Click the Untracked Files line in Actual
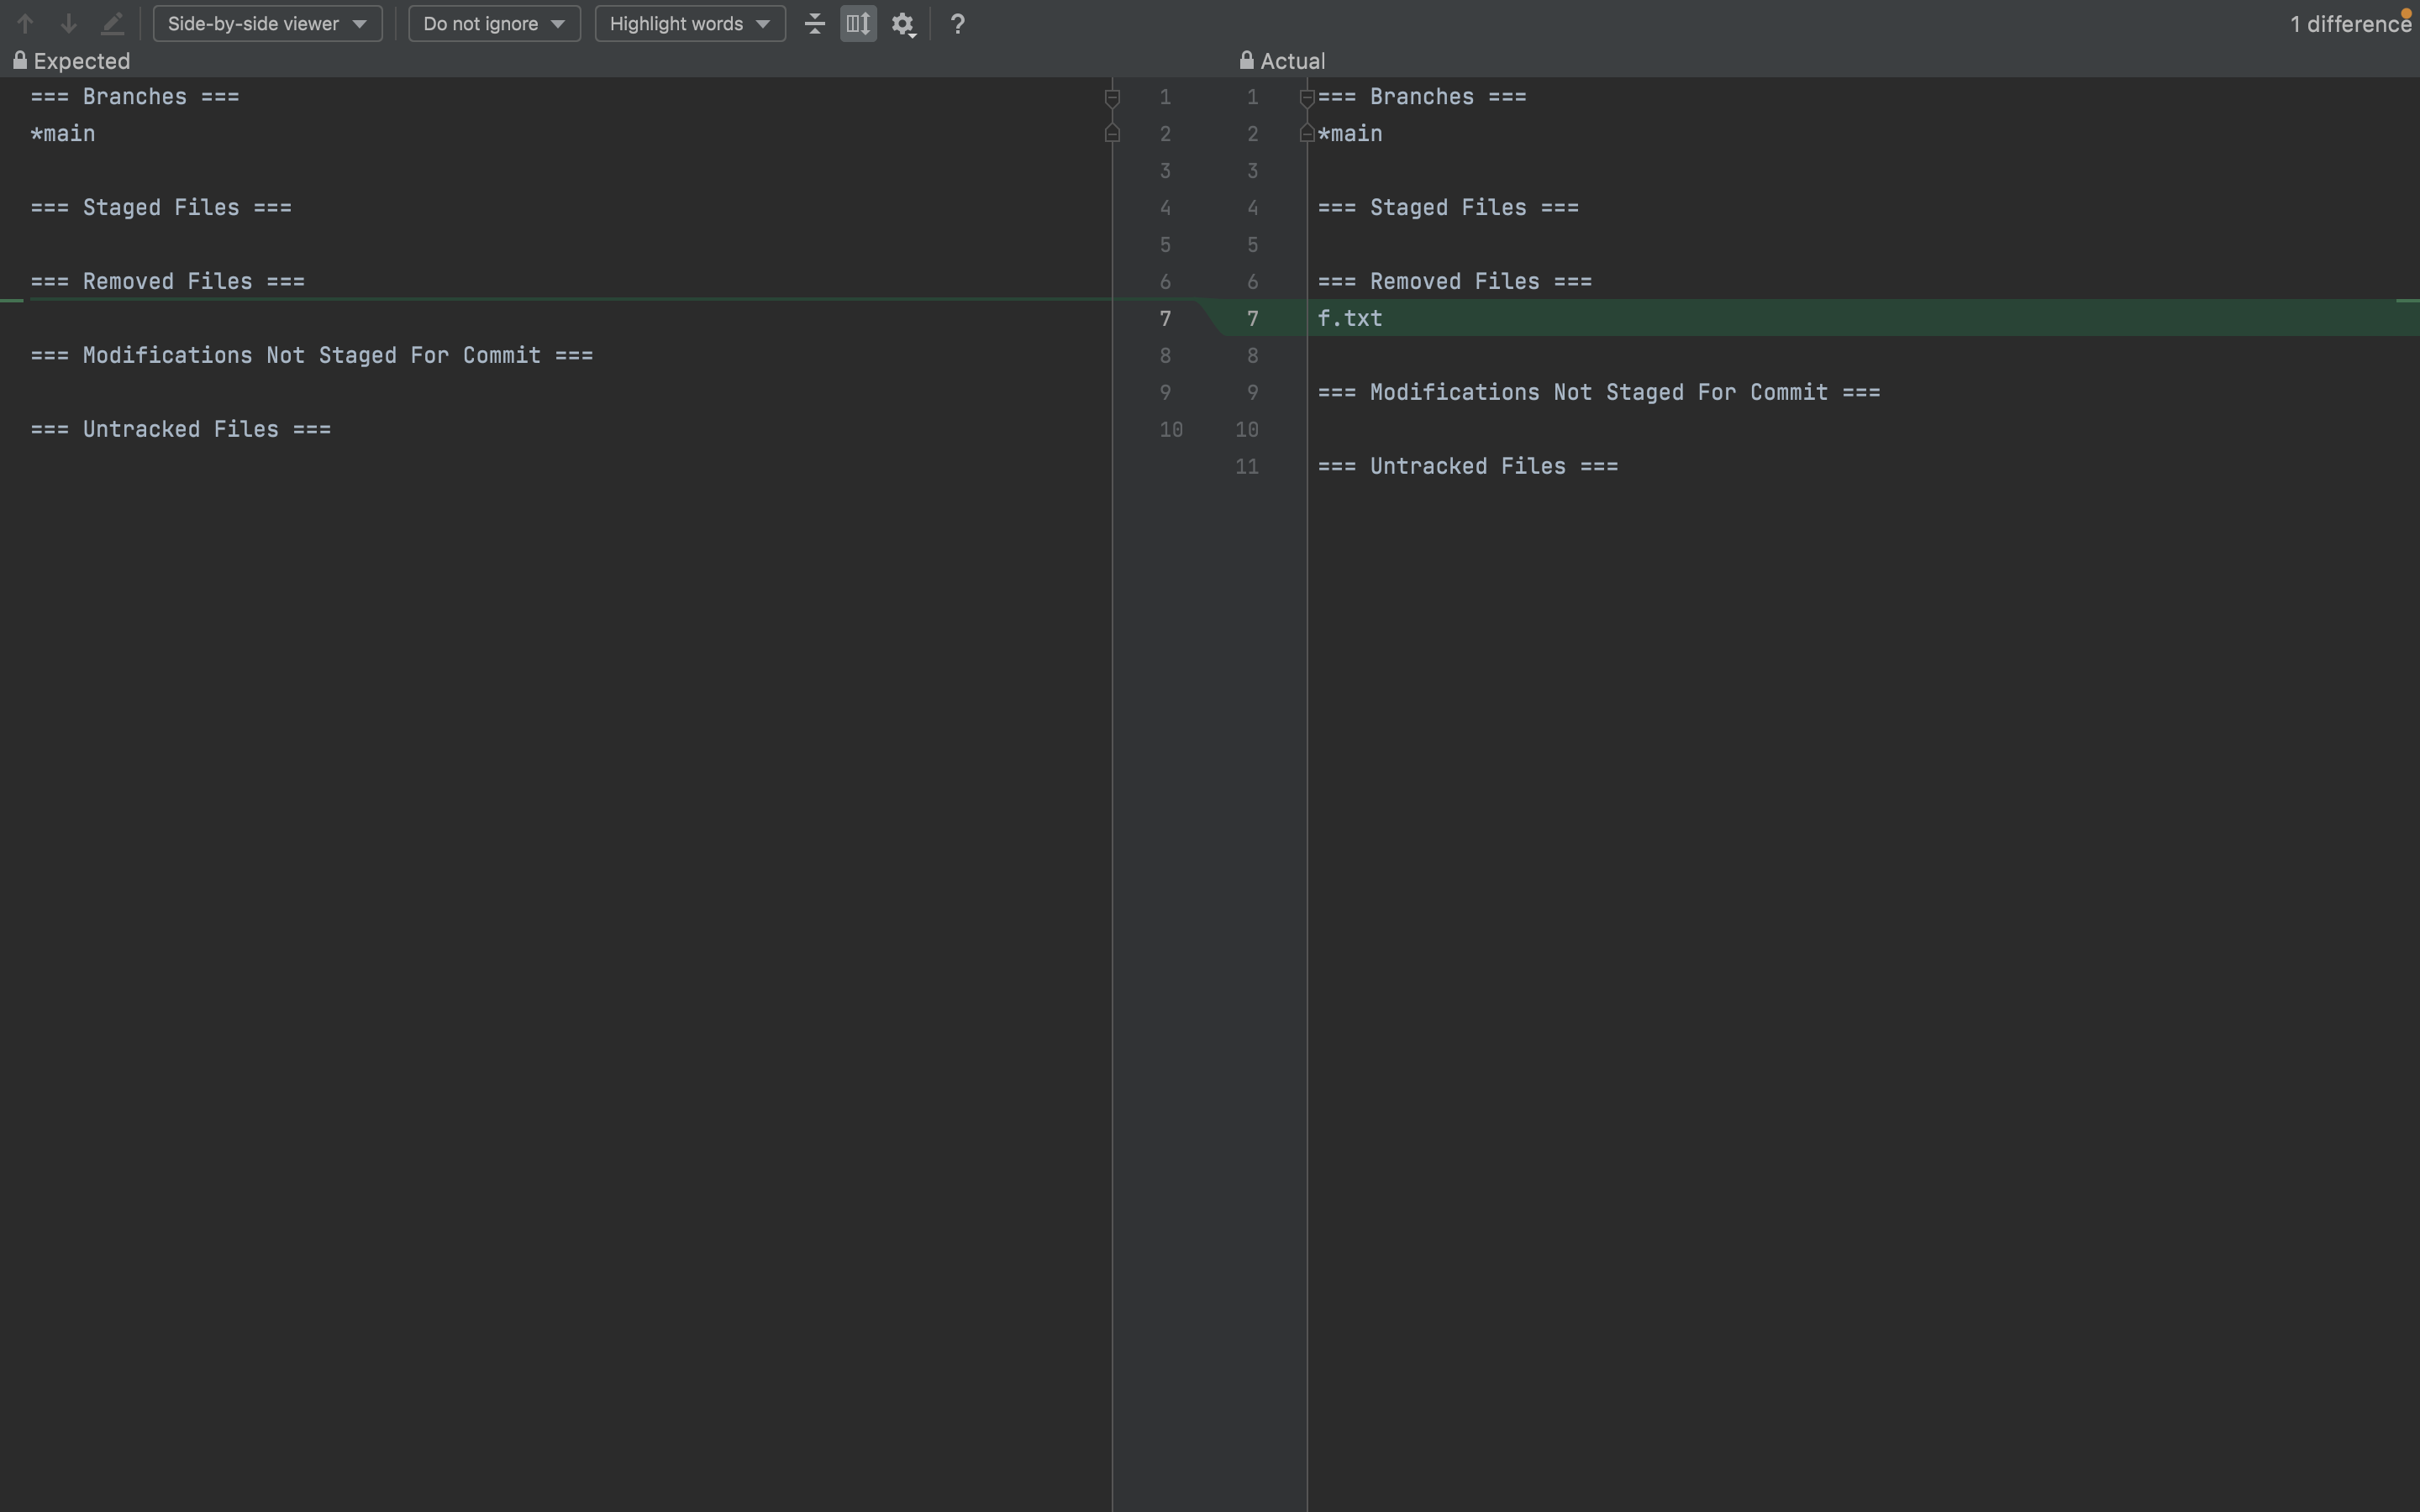 coord(1467,466)
